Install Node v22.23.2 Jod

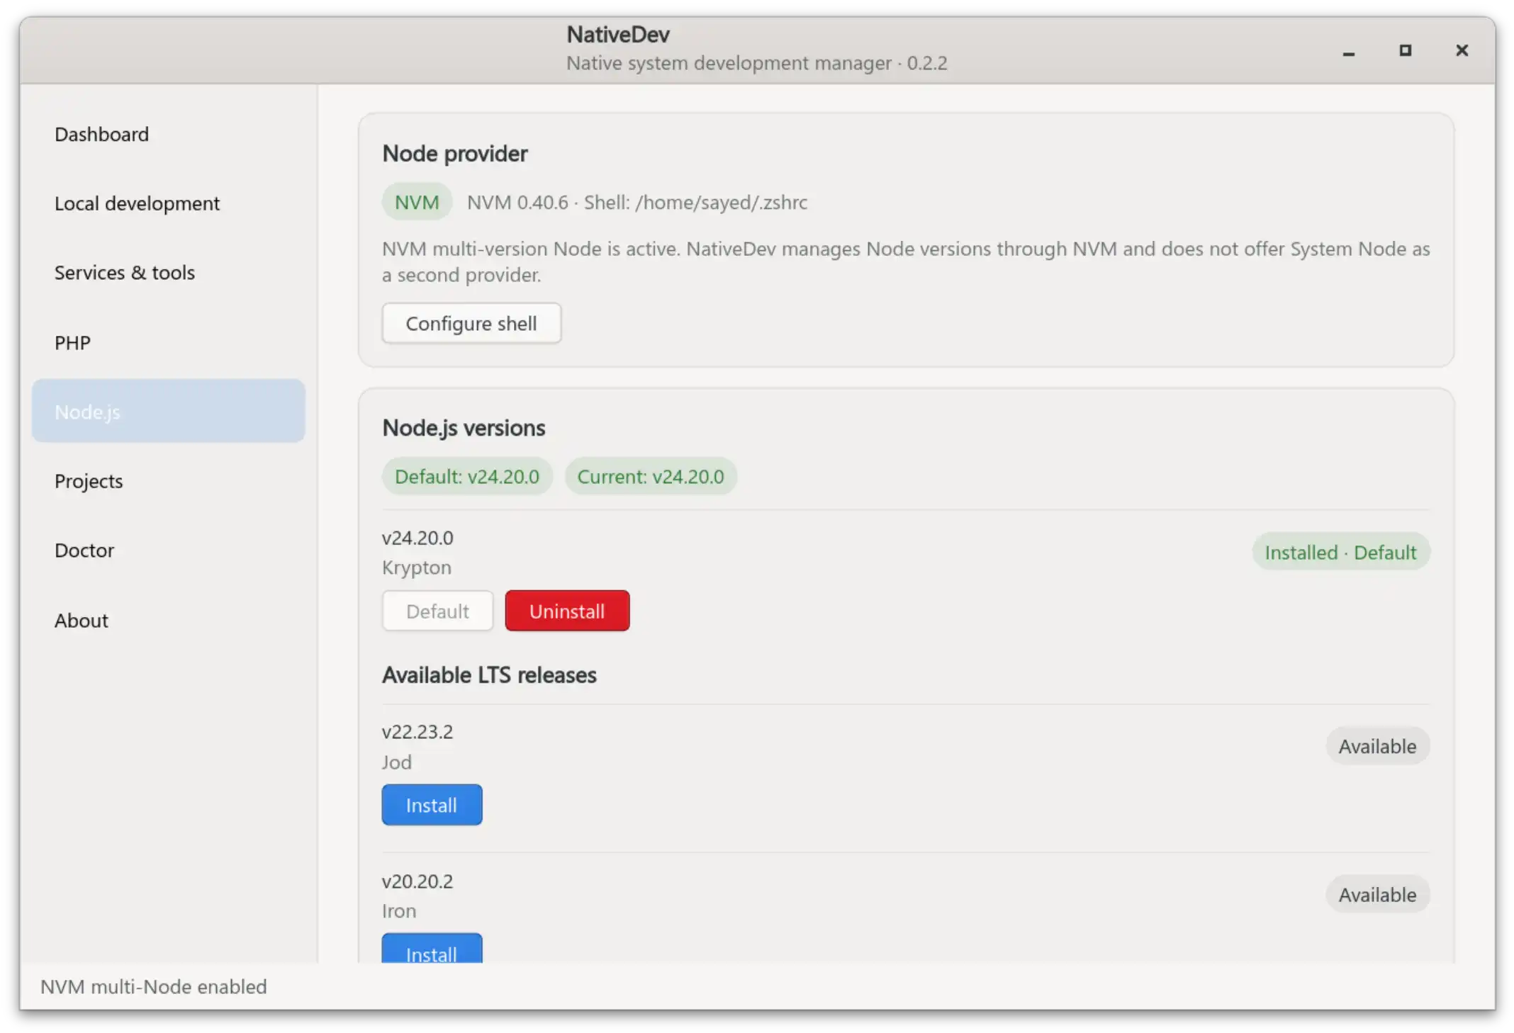click(432, 805)
